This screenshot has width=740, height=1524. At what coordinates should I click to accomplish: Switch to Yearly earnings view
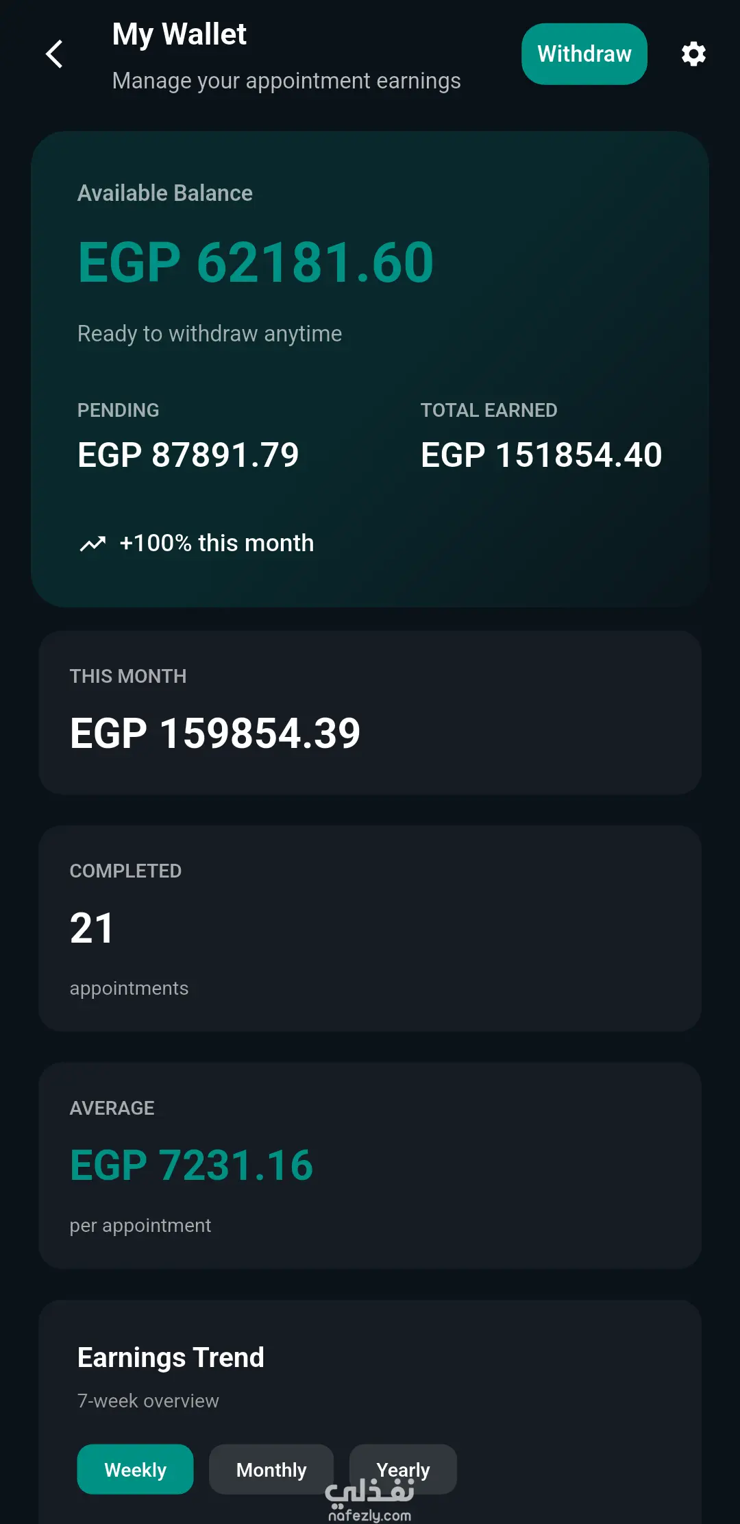(403, 1469)
